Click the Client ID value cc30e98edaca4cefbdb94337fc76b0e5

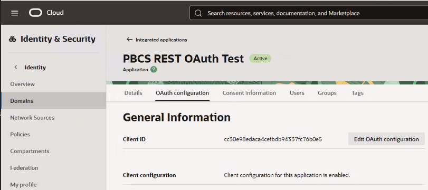273,139
